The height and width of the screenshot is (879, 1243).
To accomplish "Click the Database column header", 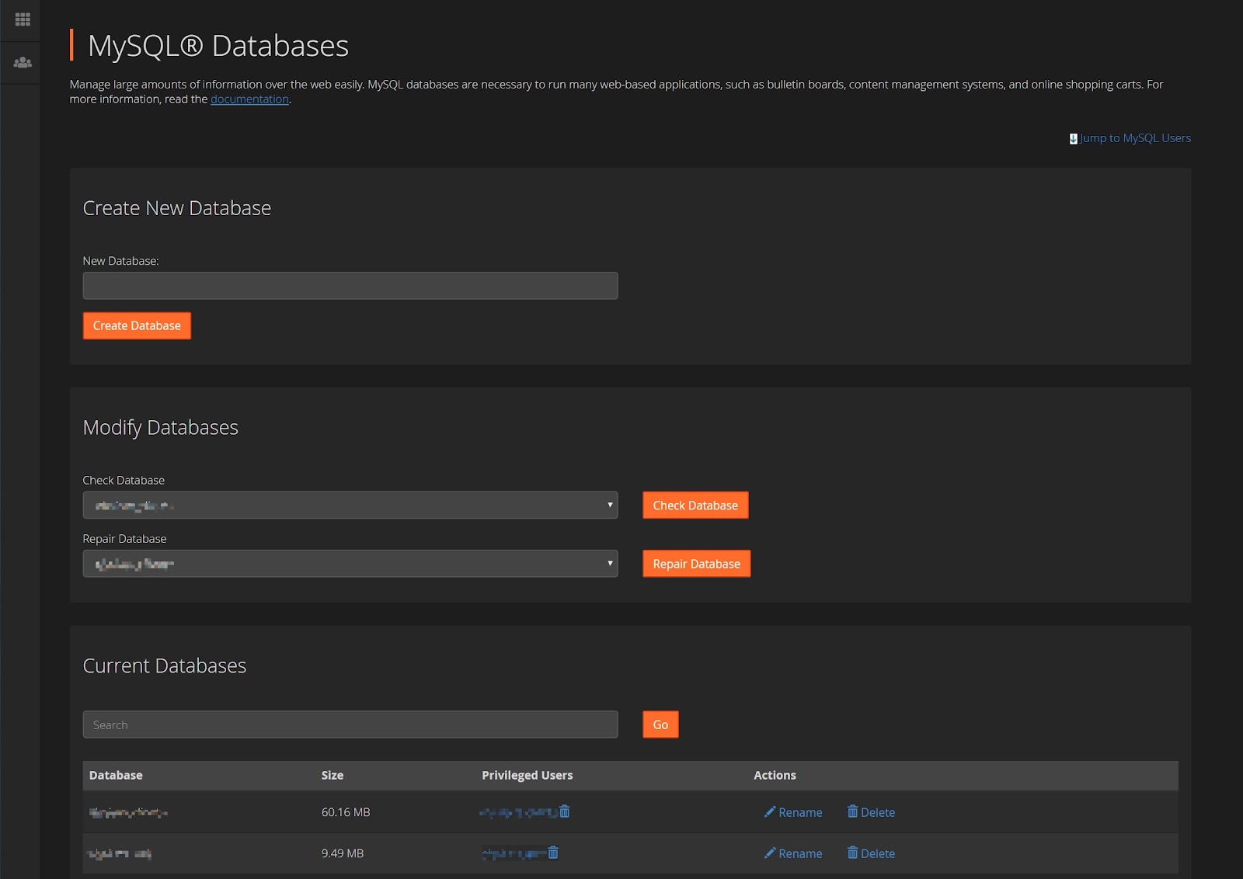I will [116, 775].
